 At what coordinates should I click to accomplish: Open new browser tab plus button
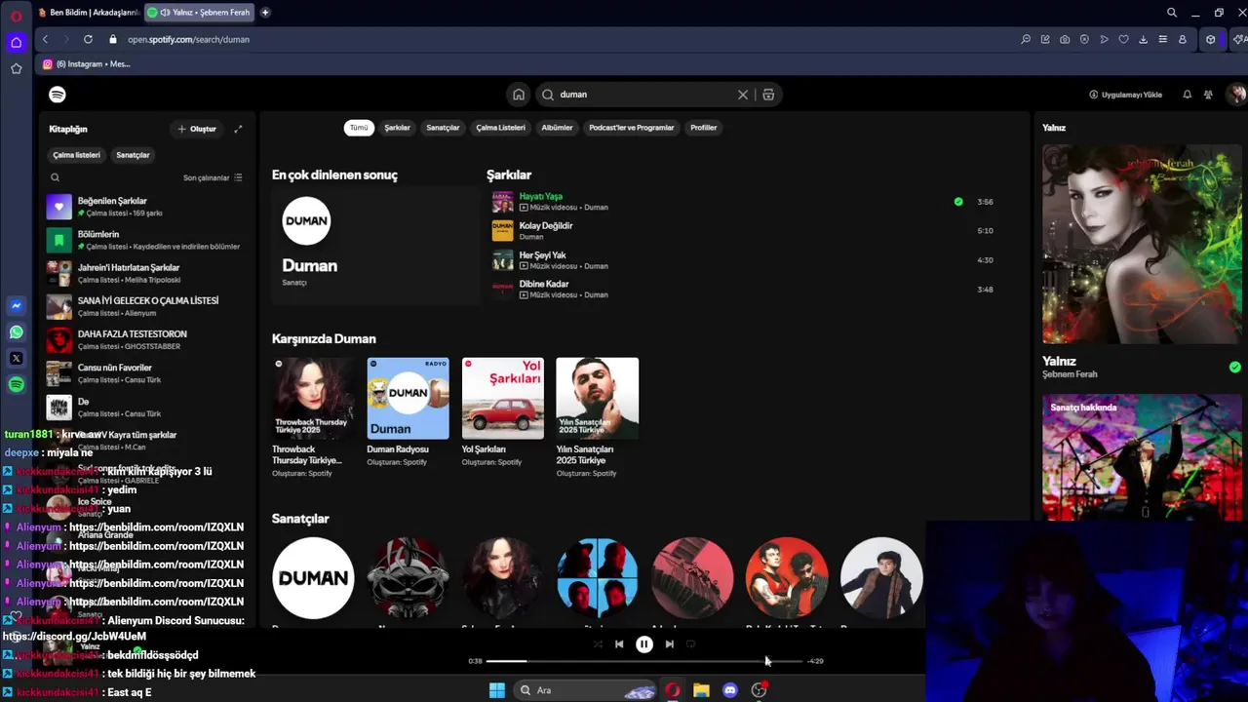(265, 13)
